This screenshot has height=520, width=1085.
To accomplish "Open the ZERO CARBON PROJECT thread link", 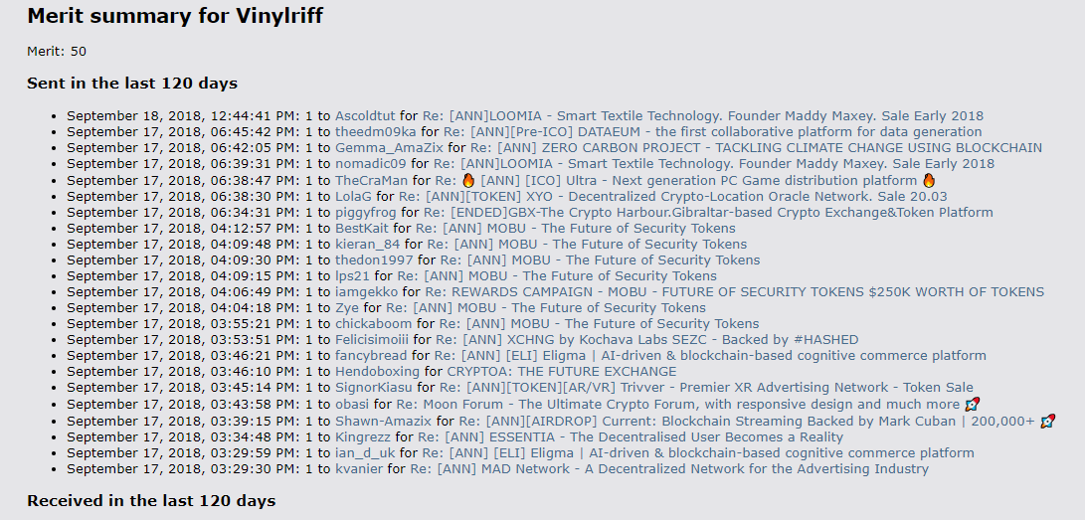I will pyautogui.click(x=756, y=148).
